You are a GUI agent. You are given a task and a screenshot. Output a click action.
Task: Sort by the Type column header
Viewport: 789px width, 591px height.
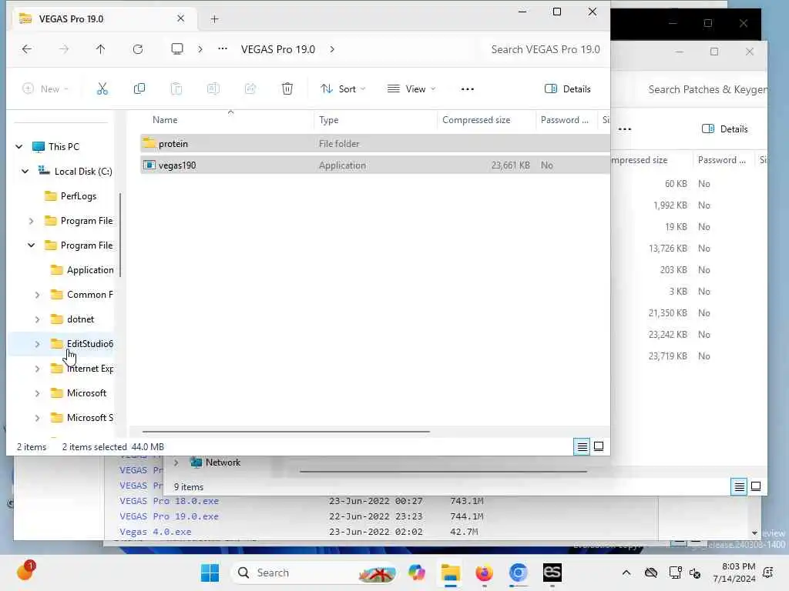pyautogui.click(x=328, y=120)
